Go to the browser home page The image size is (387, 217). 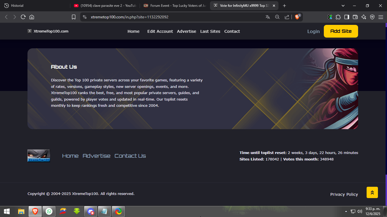[x=32, y=17]
